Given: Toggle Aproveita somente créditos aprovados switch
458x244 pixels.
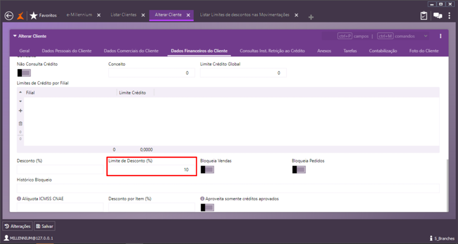Looking at the screenshot, I should [207, 207].
